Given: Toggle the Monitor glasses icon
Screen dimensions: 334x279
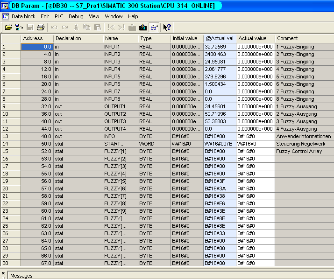Looking at the screenshot, I should point(154,27).
